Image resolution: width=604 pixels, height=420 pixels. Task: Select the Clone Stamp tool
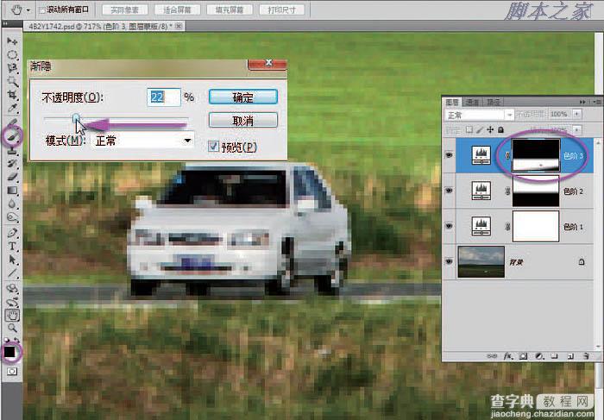pyautogui.click(x=12, y=149)
